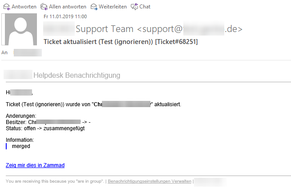The image size is (291, 192).
Task: Click the 'Helpdesk Benachrichtigung' heading
Action: pos(77,75)
